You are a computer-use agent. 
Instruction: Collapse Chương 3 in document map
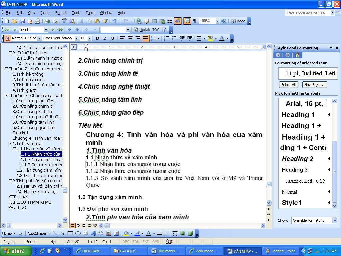point(6,96)
